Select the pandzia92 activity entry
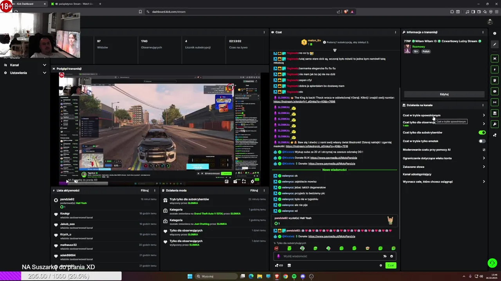501x281 pixels. pos(105,203)
